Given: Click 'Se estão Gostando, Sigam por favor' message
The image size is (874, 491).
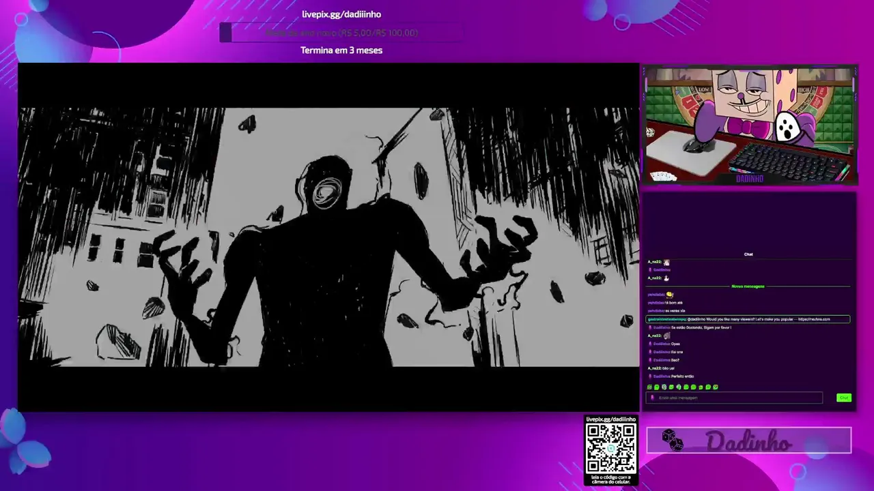Looking at the screenshot, I should (701, 327).
